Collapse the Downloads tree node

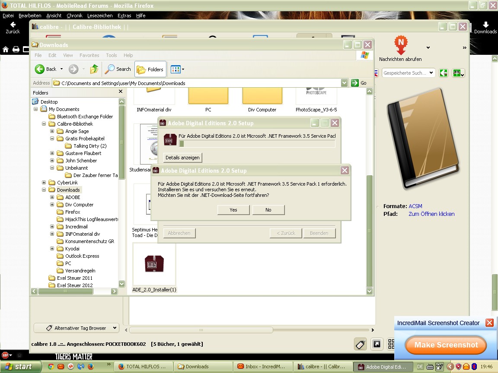point(44,190)
